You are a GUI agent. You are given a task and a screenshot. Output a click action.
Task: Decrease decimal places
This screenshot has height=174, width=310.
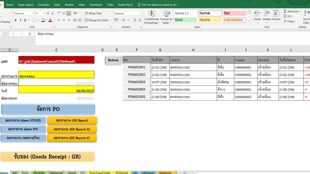click(x=139, y=20)
